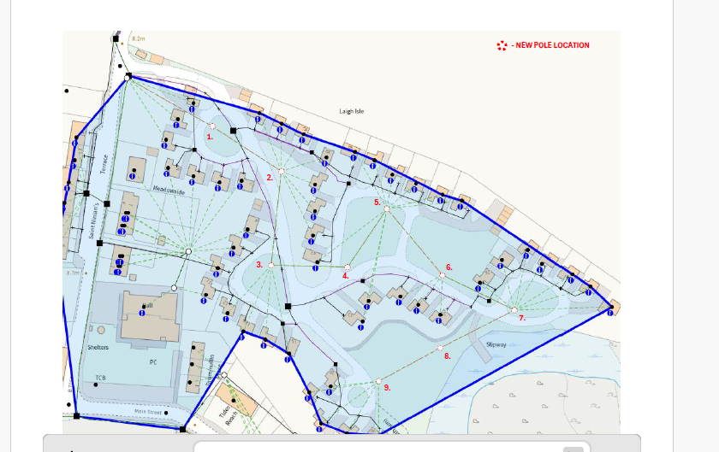The image size is (719, 452).
Task: Select new pole marker number 2
Action: [282, 171]
